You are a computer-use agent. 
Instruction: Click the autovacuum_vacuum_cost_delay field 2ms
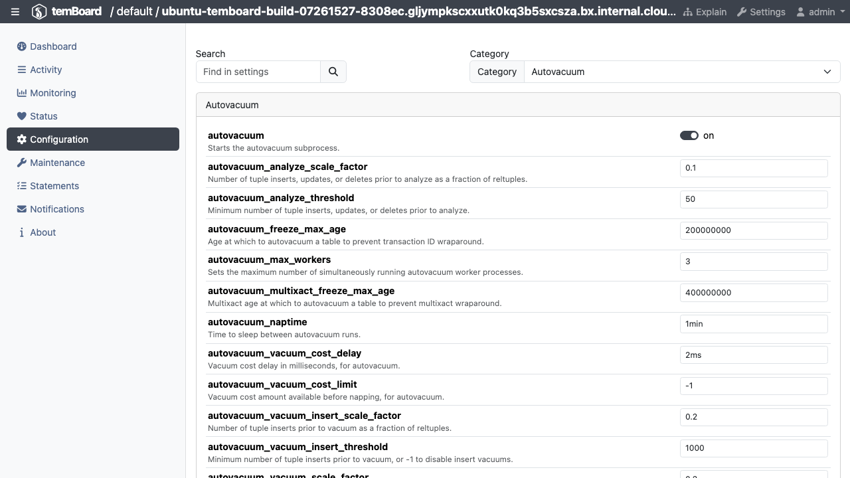[754, 355]
